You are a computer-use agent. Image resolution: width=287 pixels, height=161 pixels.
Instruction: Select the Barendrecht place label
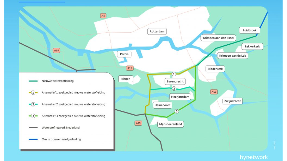(175, 81)
